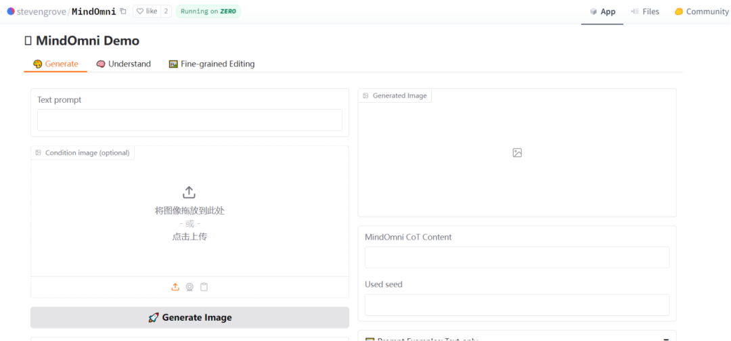Viewport: 731px width, 341px height.
Task: Switch to the Fine-grained Editing tab
Action: 212,64
